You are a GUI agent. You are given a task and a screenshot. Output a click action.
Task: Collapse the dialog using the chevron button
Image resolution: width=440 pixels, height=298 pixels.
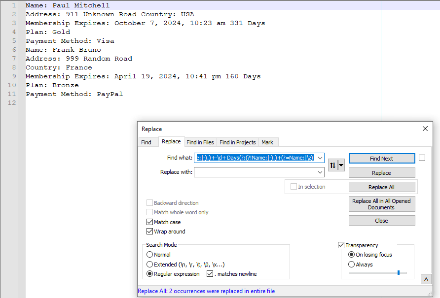426,279
